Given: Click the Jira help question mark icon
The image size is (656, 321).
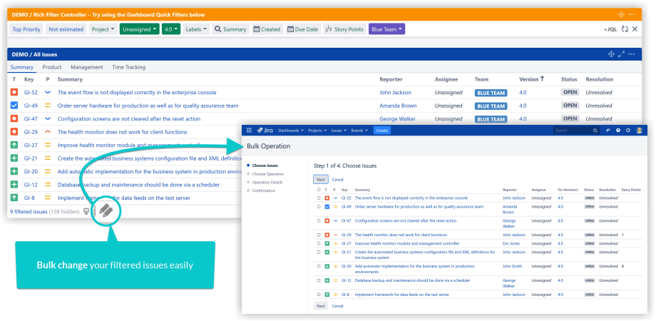Looking at the screenshot, I should pos(618,131).
